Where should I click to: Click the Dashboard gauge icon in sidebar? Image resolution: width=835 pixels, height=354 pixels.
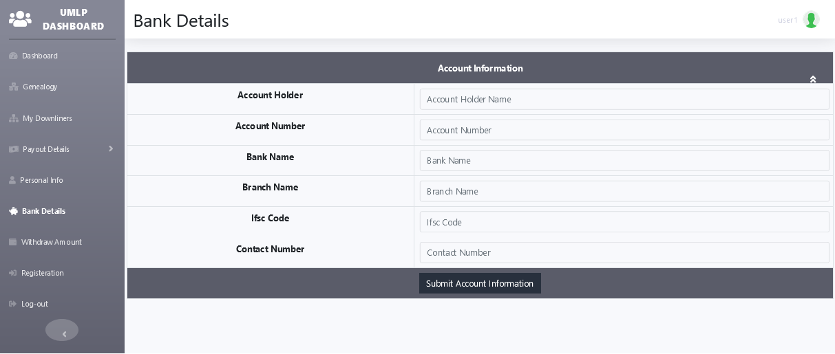[13, 56]
